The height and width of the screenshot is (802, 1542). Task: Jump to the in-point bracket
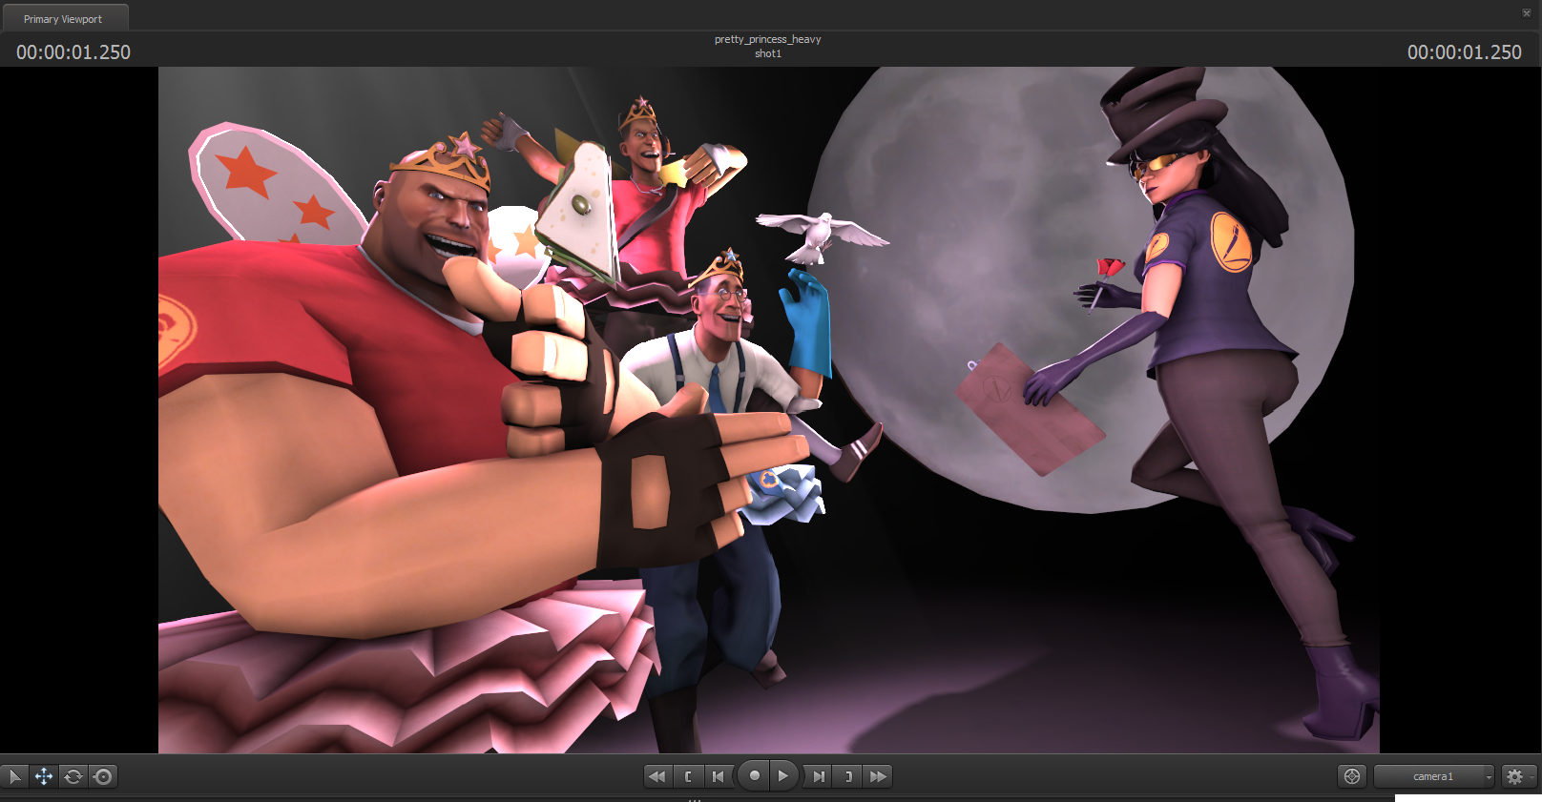(688, 776)
